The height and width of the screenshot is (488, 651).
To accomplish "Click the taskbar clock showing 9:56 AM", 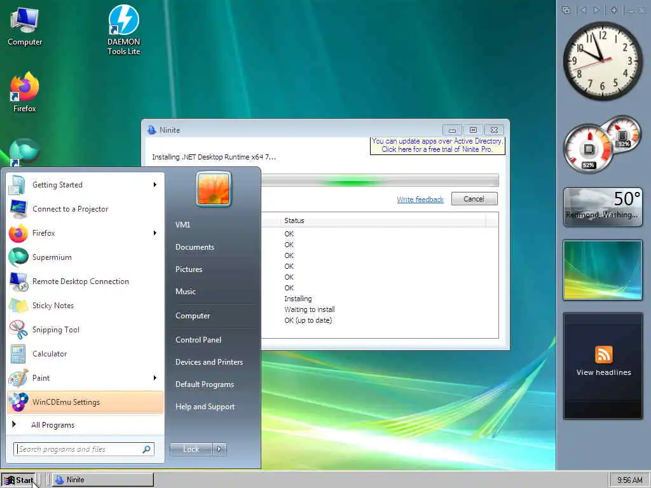I will [630, 480].
